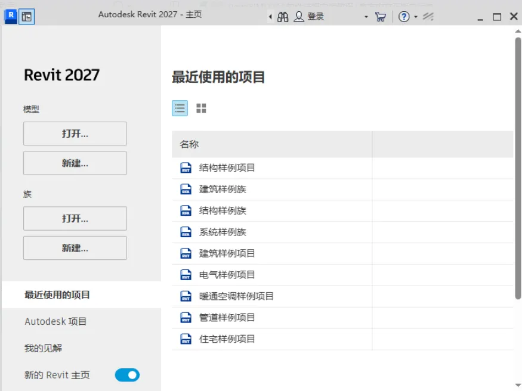Click 打开... button under 模型
Screen dimensions: 522x391
75,134
